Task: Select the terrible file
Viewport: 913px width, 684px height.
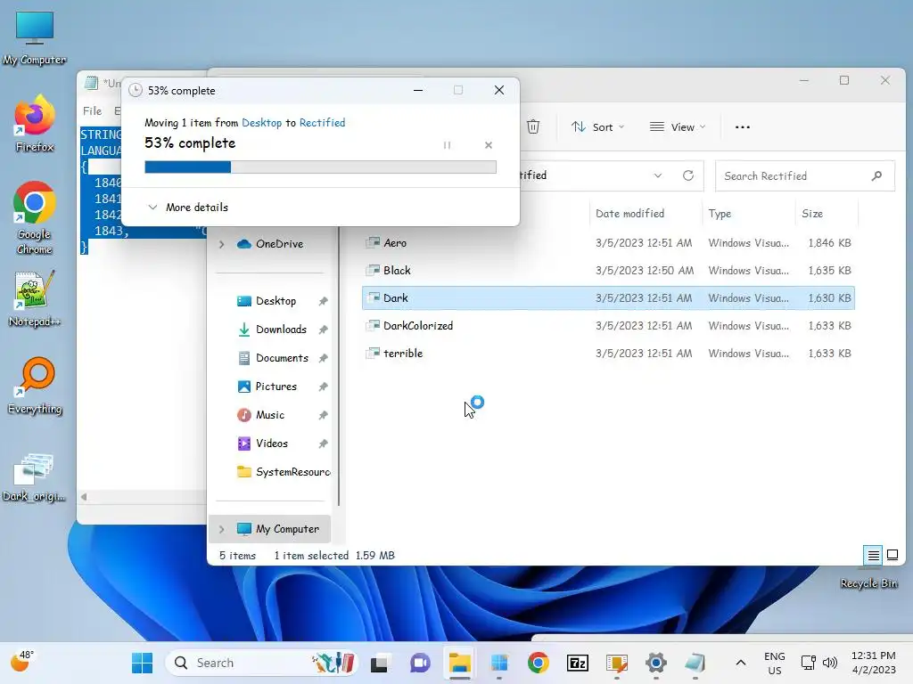Action: pyautogui.click(x=608, y=353)
